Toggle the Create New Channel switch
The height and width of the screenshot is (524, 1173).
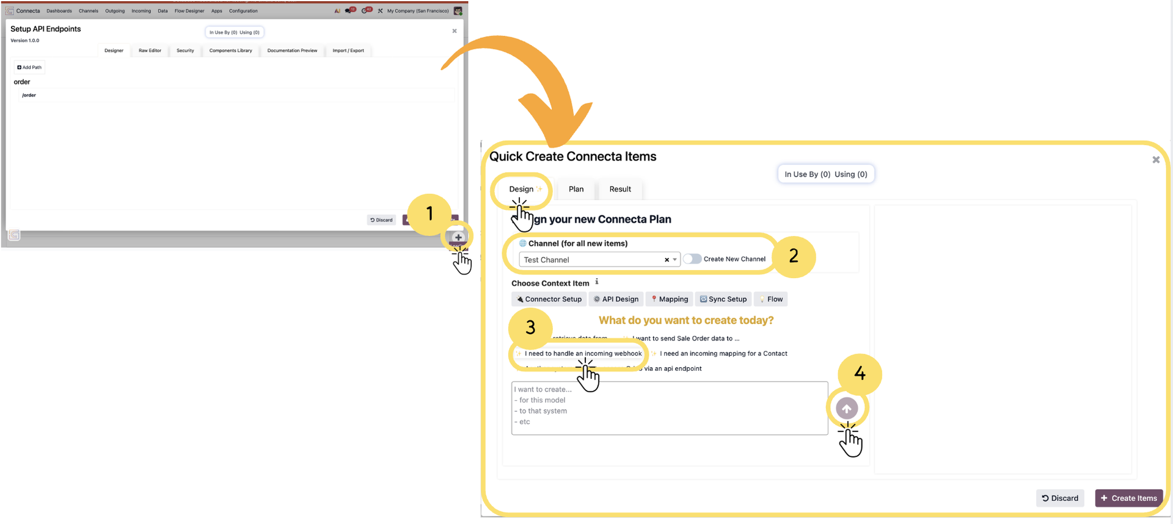coord(692,259)
